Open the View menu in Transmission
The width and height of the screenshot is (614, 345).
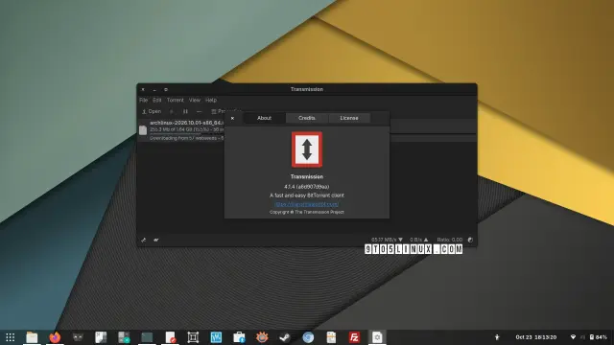(194, 100)
